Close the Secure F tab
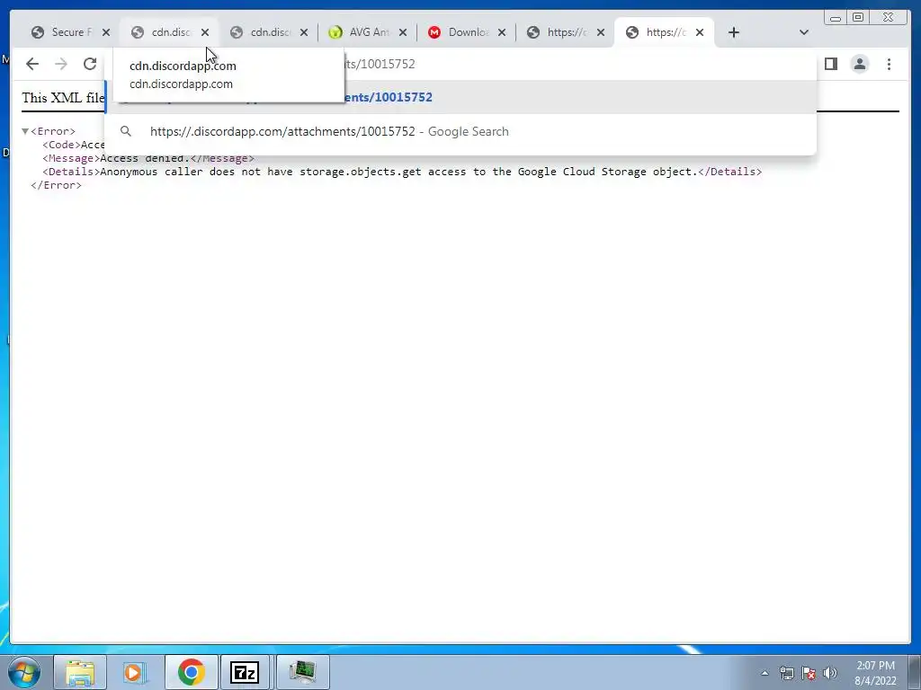921x690 pixels. pos(106,32)
